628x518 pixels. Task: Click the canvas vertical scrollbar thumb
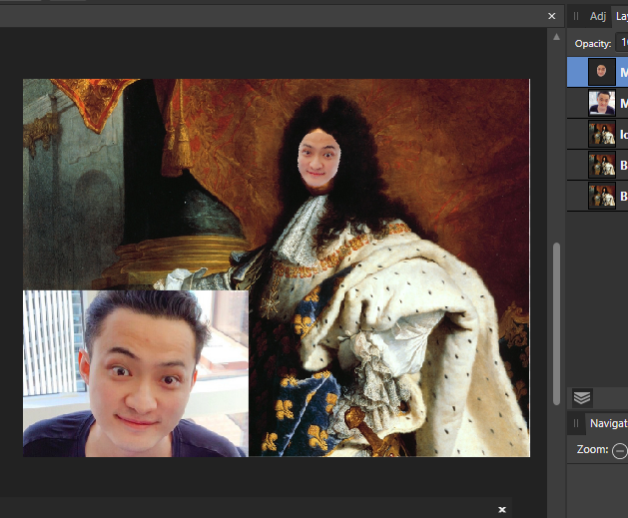coord(556,323)
